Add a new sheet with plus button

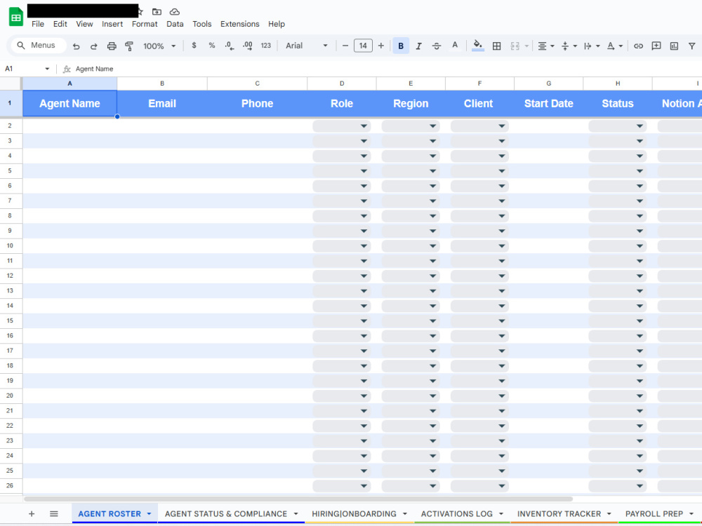click(x=32, y=513)
